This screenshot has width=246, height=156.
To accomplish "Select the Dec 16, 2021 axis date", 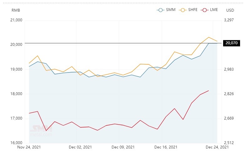I will click(166, 147).
